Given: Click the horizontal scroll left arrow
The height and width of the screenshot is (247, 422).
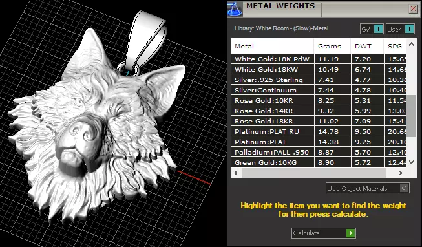Looking at the screenshot, I should pos(236,173).
